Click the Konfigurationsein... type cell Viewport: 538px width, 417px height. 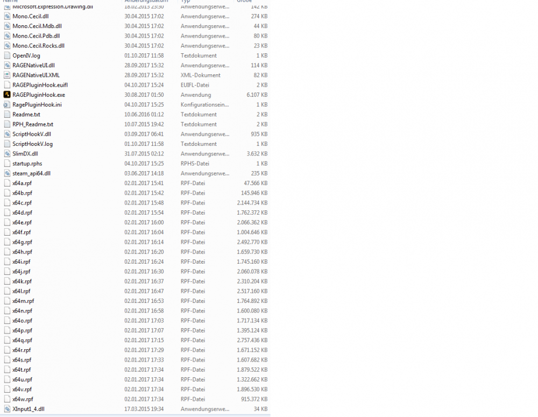pos(205,104)
